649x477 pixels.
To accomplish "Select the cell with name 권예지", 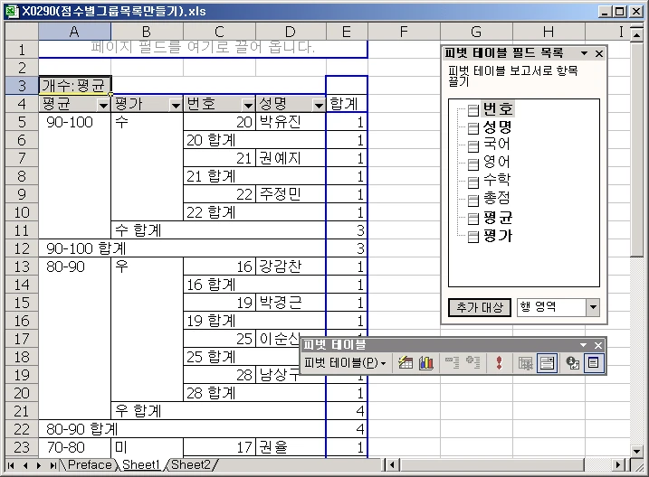I will click(291, 158).
